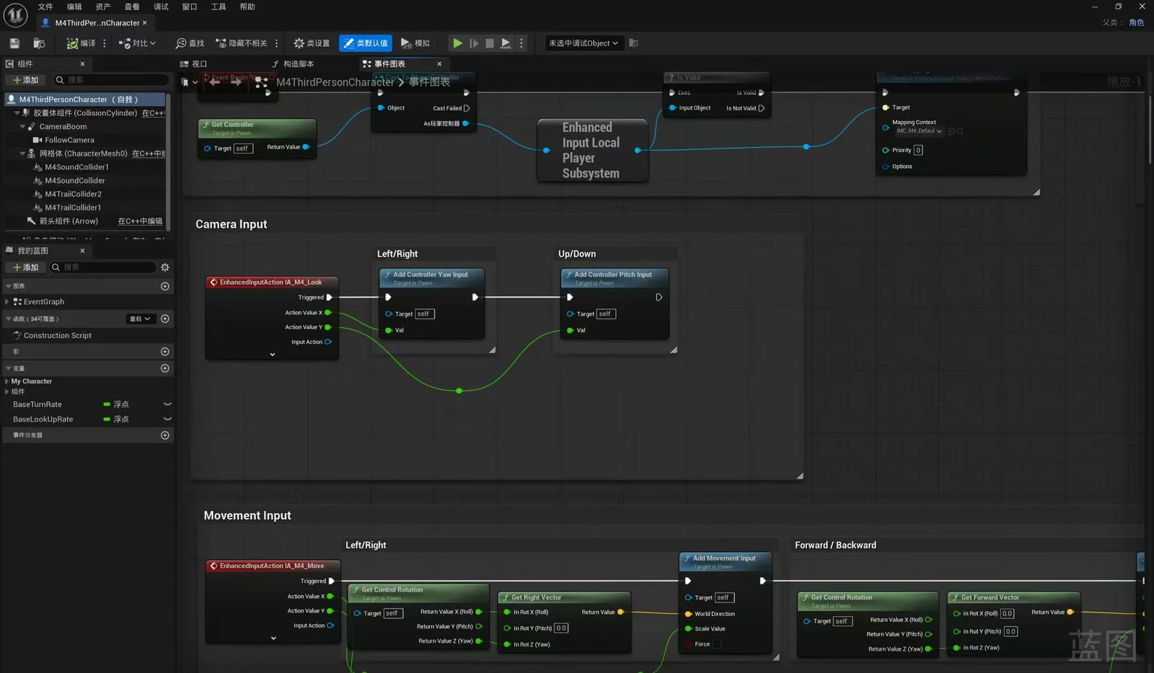Click Add (添加) in My Blueprint panel
Image resolution: width=1154 pixels, height=673 pixels.
pos(26,267)
